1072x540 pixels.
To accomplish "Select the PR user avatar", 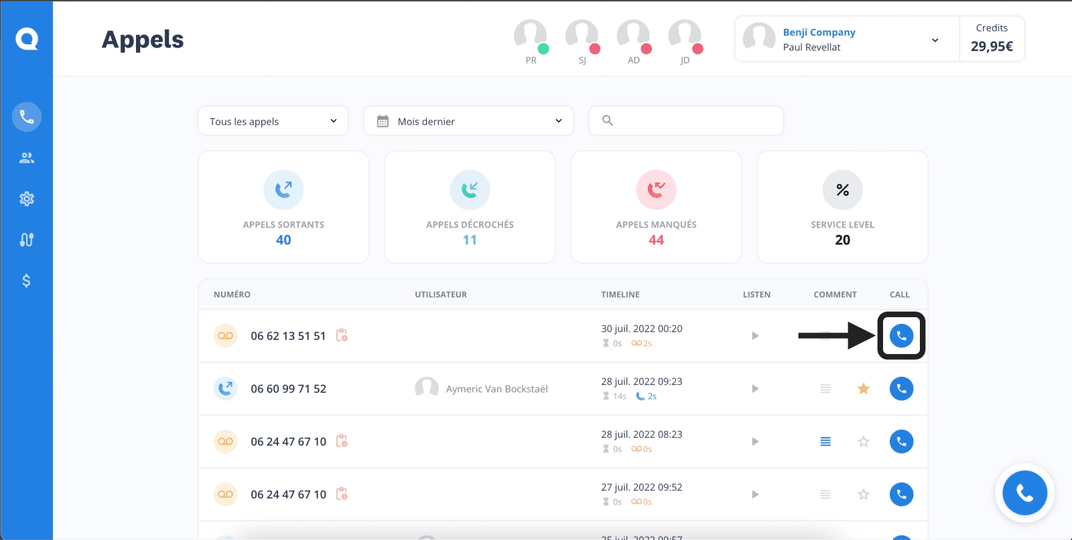I will click(531, 36).
